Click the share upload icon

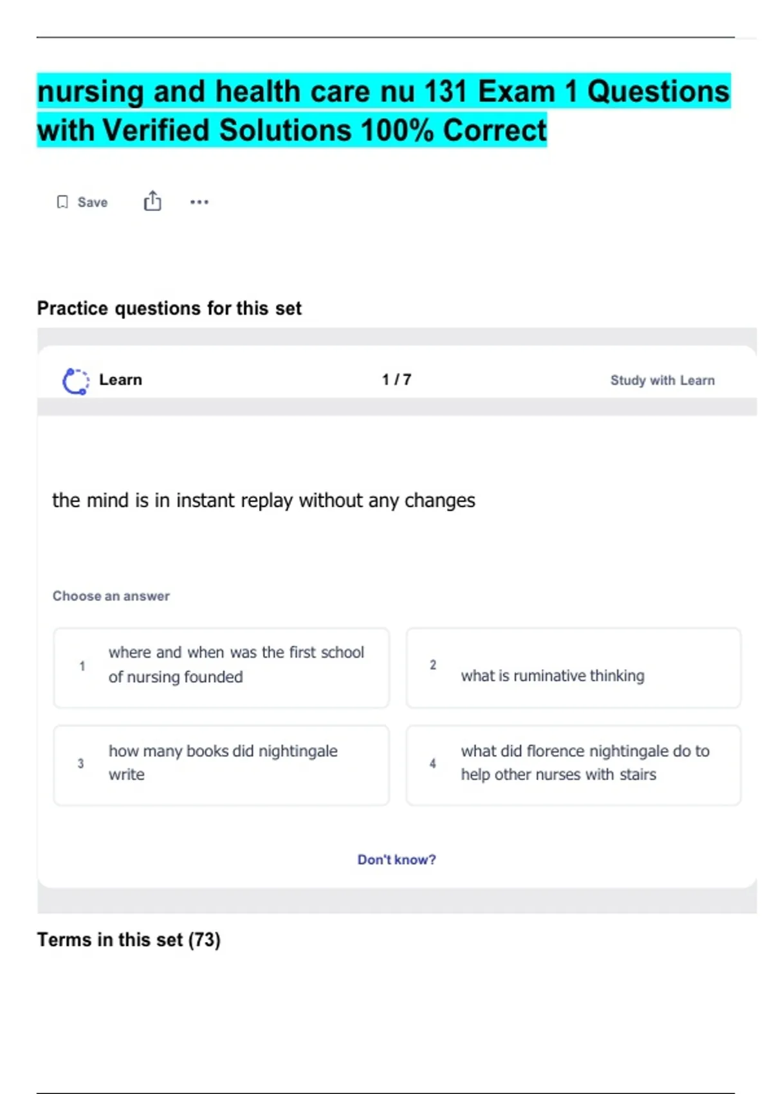pyautogui.click(x=152, y=201)
